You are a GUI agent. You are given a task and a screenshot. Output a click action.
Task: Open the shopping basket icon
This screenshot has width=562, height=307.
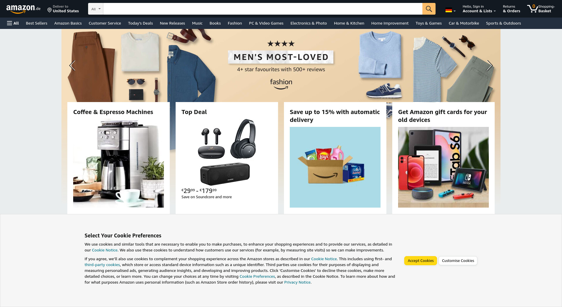[533, 8]
